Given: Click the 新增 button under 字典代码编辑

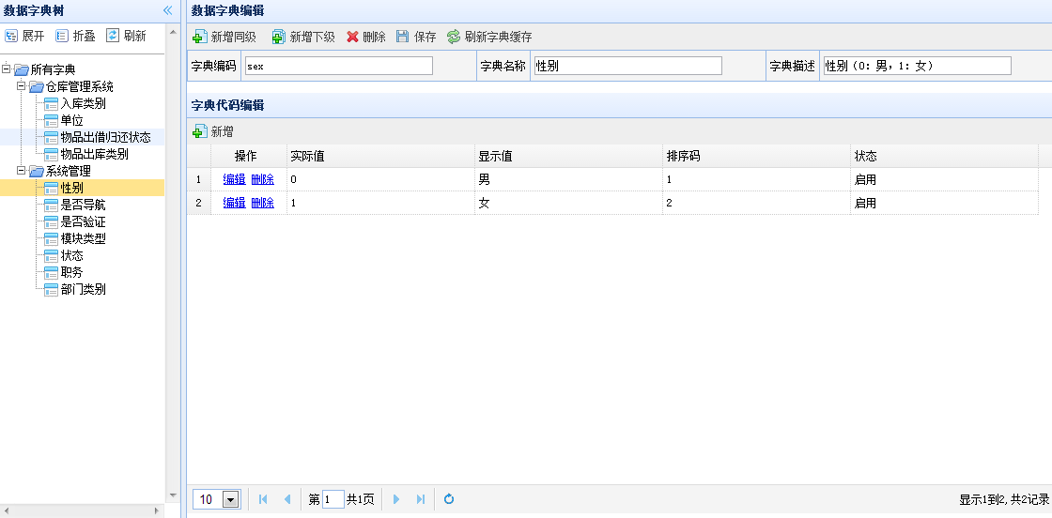Looking at the screenshot, I should click(213, 132).
